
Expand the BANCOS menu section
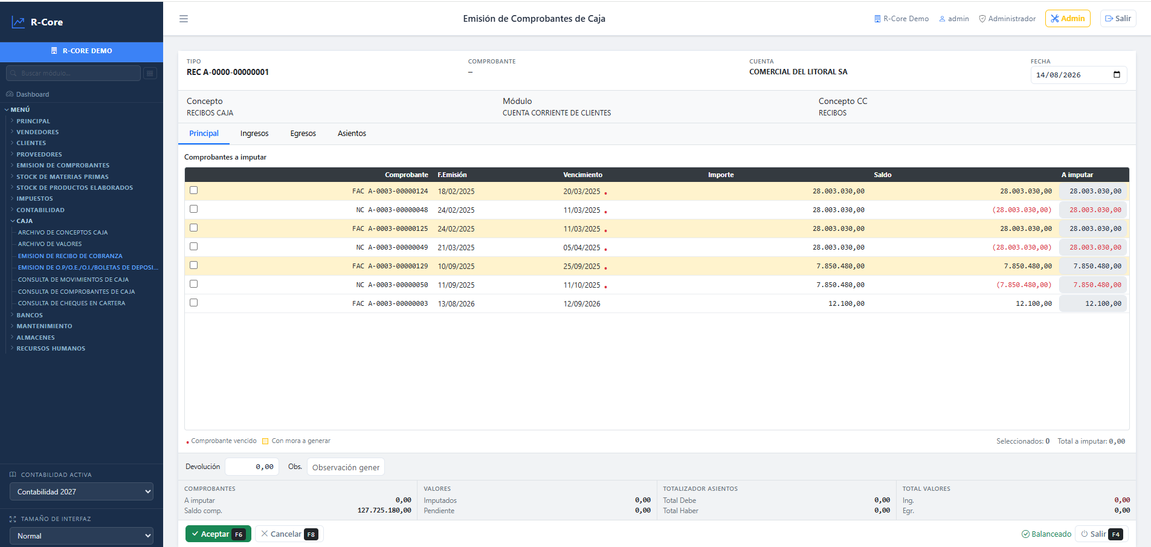(x=29, y=316)
